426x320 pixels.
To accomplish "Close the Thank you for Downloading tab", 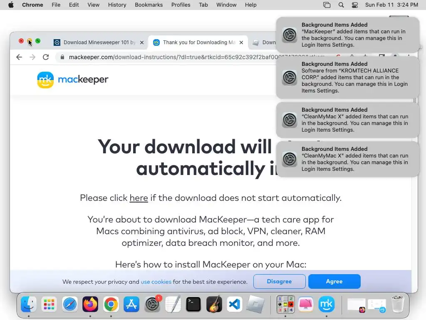I will (x=241, y=42).
